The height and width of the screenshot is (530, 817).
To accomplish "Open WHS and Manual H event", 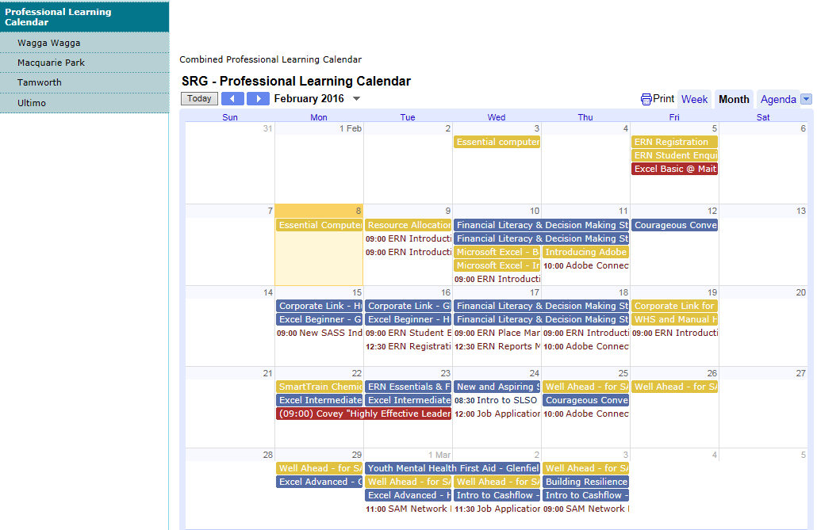I will point(674,319).
